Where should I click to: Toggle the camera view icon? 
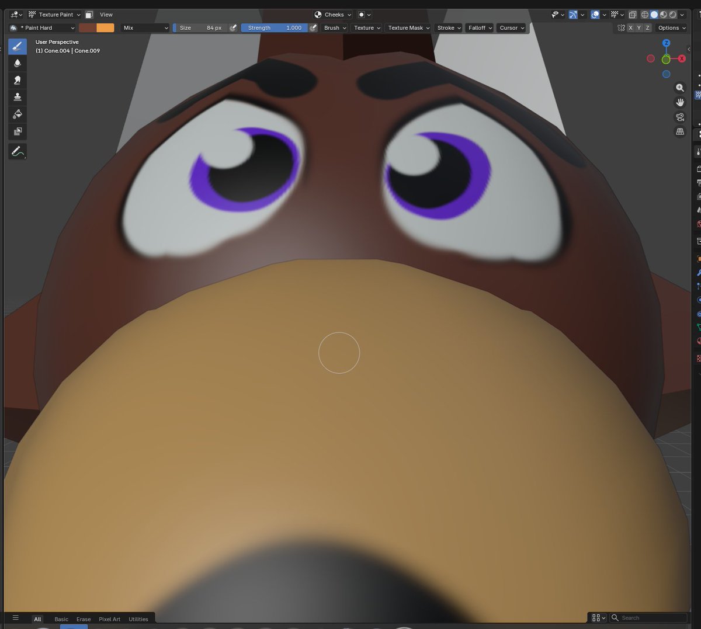coord(680,117)
